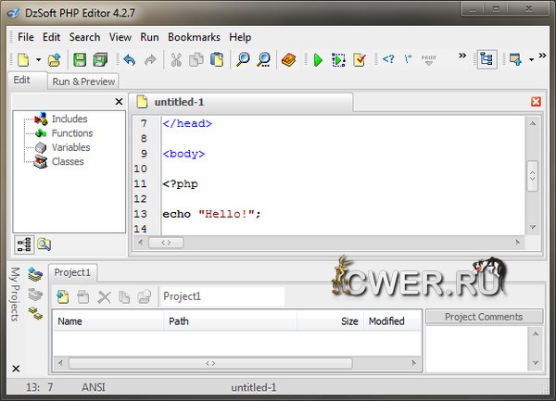
Task: Click the Paste clipboard icon
Action: point(217,60)
